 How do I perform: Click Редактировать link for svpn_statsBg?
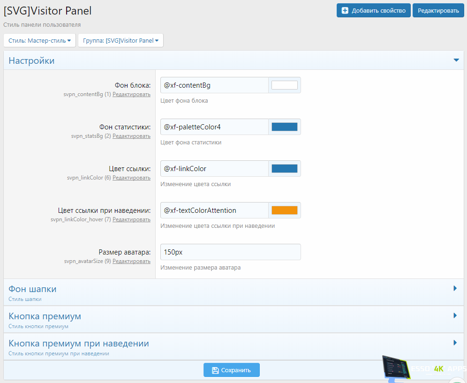tap(131, 136)
